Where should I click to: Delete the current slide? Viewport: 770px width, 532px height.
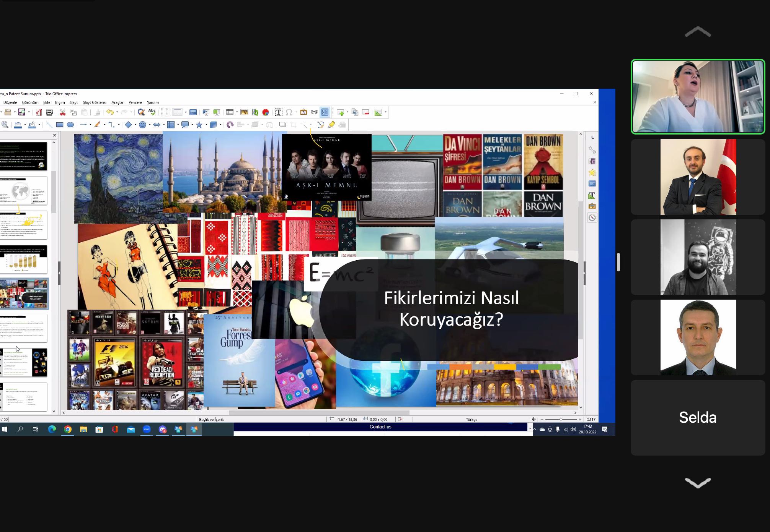click(x=365, y=112)
